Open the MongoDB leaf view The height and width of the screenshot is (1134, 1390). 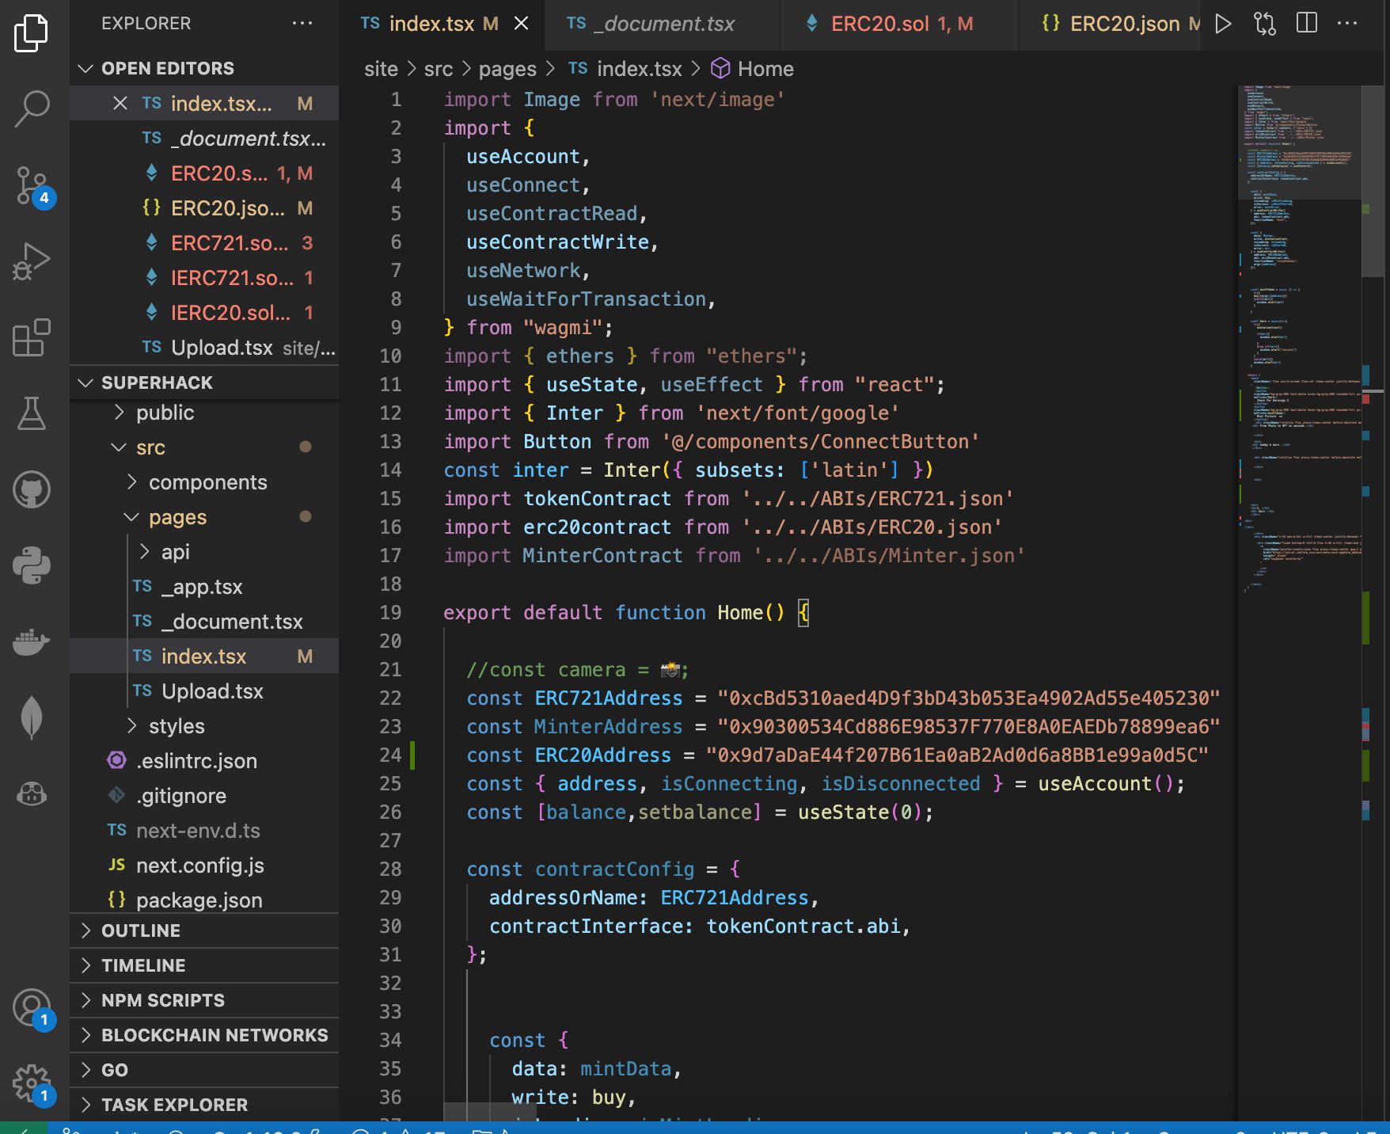tap(32, 717)
